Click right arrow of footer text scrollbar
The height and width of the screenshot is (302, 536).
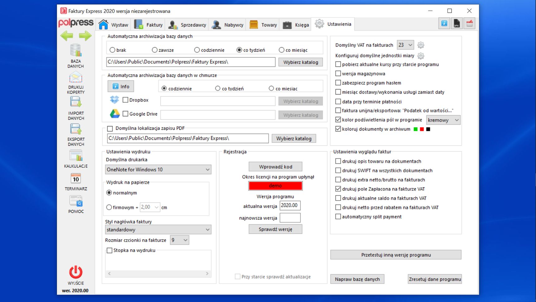[x=207, y=274]
